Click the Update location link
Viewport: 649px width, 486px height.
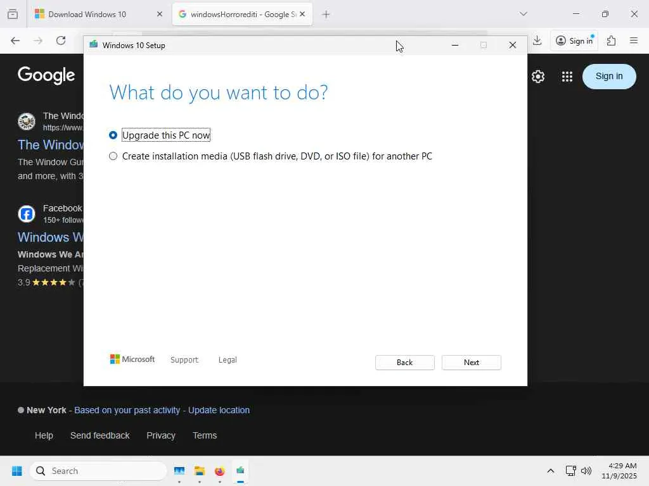point(219,410)
